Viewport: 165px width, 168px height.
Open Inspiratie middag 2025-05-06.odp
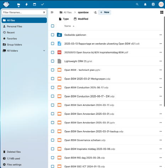pos(90,149)
